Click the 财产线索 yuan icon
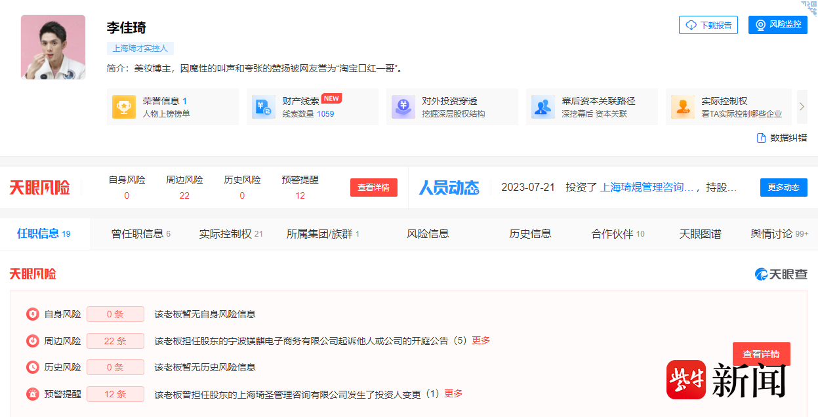The width and height of the screenshot is (818, 417). [x=264, y=107]
